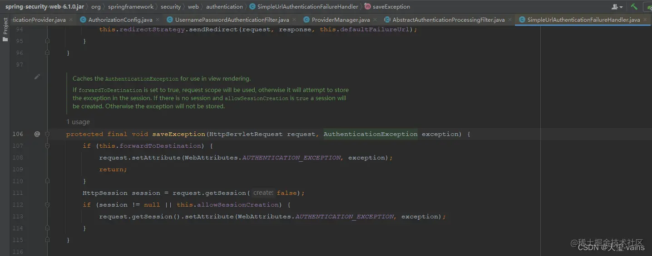Switch to the UsernamePasswordAuthenticationFilter.java tab
Viewport: 652px width, 256px height.
pyautogui.click(x=232, y=20)
